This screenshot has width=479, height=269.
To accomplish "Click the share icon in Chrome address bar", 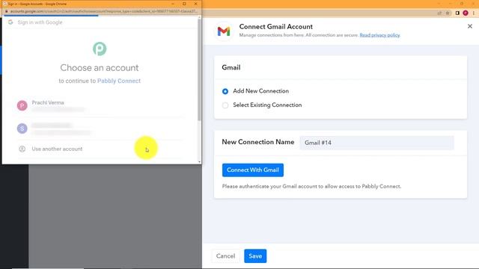I will pyautogui.click(x=439, y=13).
